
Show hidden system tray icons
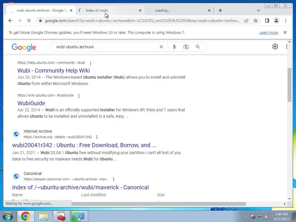click(246, 217)
